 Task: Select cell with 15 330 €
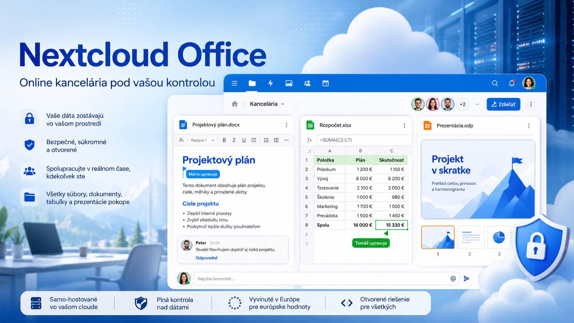pos(392,225)
